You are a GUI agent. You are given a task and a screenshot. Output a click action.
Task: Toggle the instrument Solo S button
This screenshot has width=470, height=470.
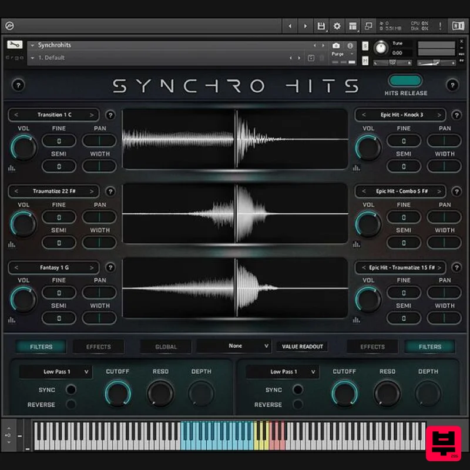click(365, 46)
